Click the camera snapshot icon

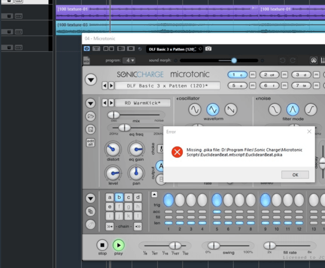click(x=208, y=49)
